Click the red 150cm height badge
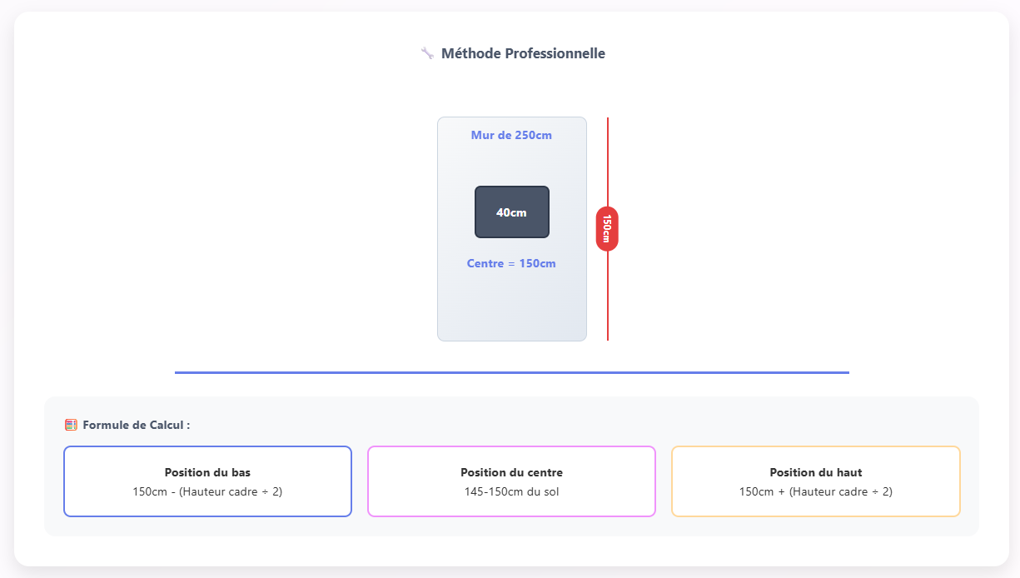The width and height of the screenshot is (1020, 578). tap(607, 228)
